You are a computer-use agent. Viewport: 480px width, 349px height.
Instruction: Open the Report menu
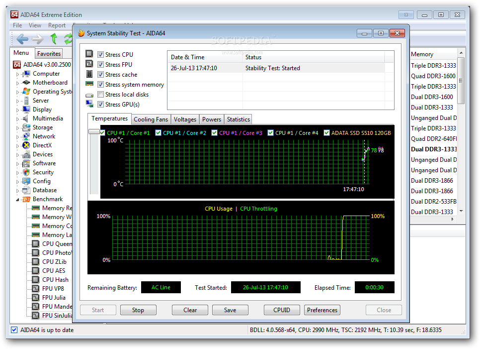click(x=57, y=25)
